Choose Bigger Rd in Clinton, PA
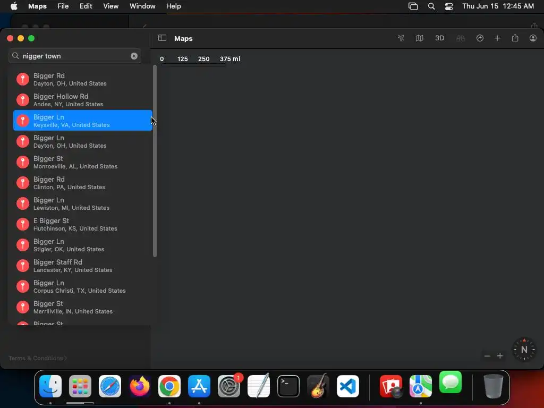Viewport: 544px width, 408px height. pyautogui.click(x=82, y=183)
